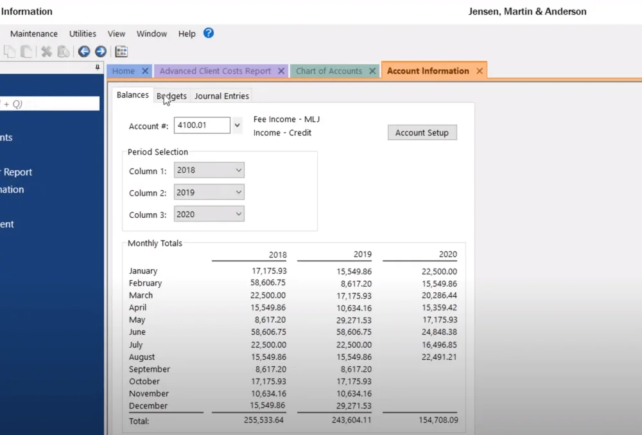Click the blue Help question mark icon
Image resolution: width=642 pixels, height=435 pixels.
point(209,33)
